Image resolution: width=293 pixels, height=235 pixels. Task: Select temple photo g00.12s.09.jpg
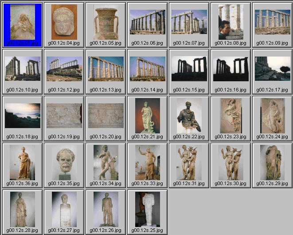tap(272, 22)
